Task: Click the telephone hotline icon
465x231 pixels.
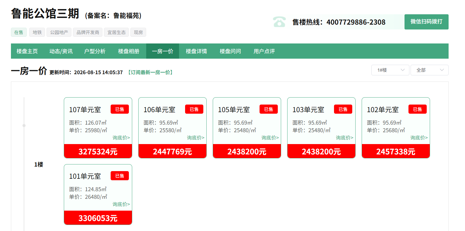Action: (279, 22)
